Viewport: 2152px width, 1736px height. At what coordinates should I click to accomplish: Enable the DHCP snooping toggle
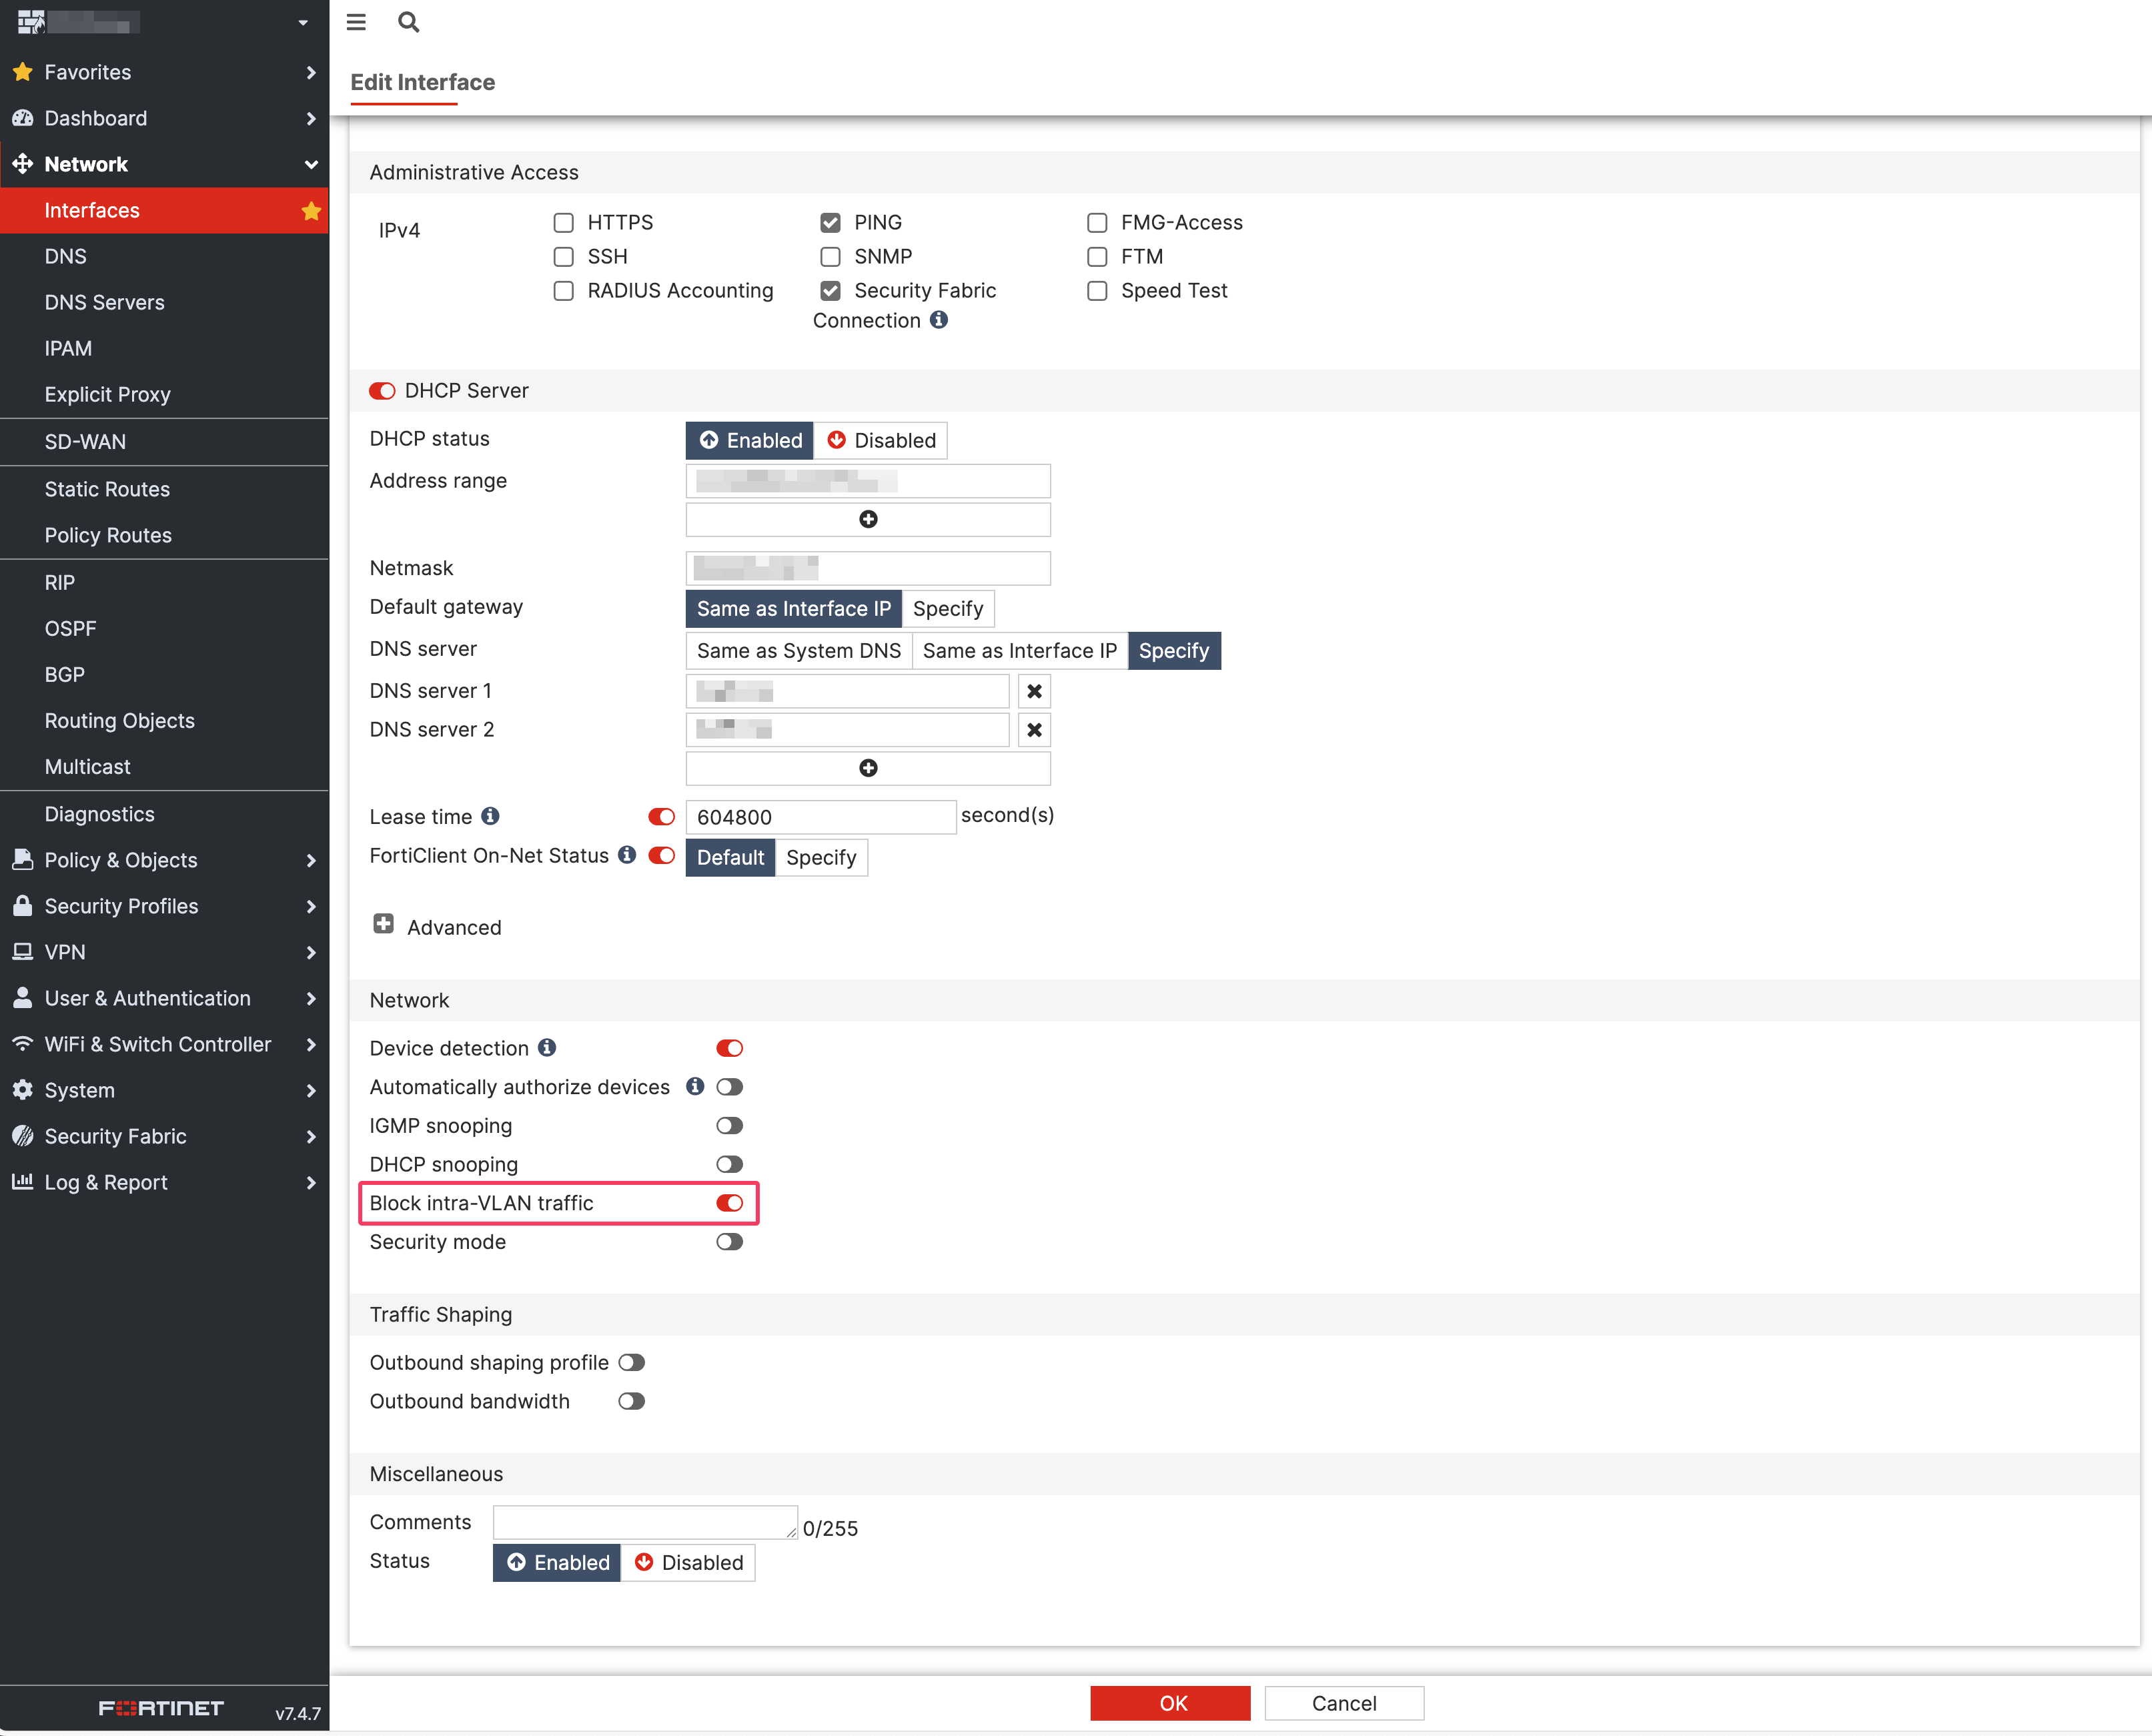point(729,1164)
